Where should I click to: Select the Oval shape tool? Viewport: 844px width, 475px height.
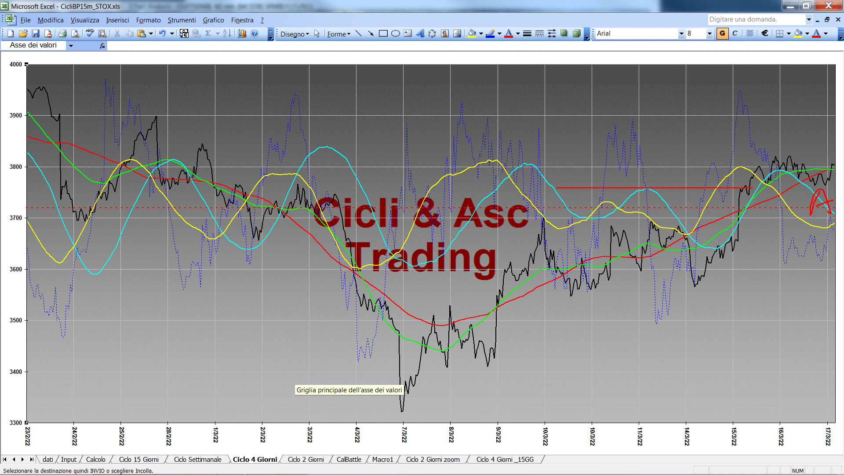tap(396, 33)
